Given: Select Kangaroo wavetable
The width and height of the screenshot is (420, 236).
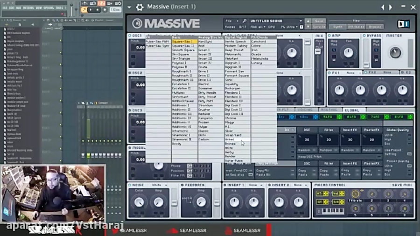Looking at the screenshot, I should (210, 118).
